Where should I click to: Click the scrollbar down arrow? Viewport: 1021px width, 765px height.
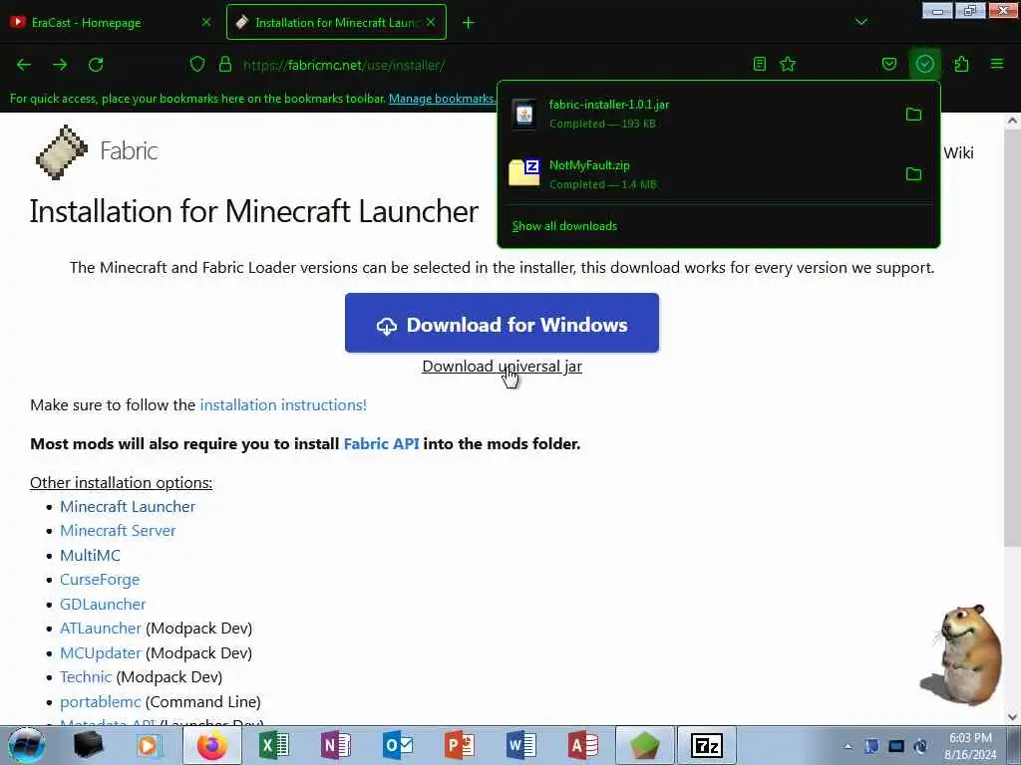point(1012,716)
